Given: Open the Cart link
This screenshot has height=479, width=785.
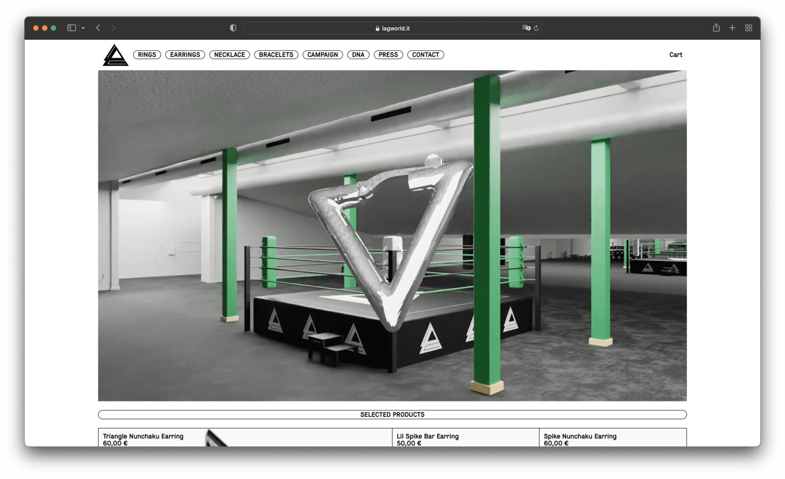Looking at the screenshot, I should [x=676, y=55].
